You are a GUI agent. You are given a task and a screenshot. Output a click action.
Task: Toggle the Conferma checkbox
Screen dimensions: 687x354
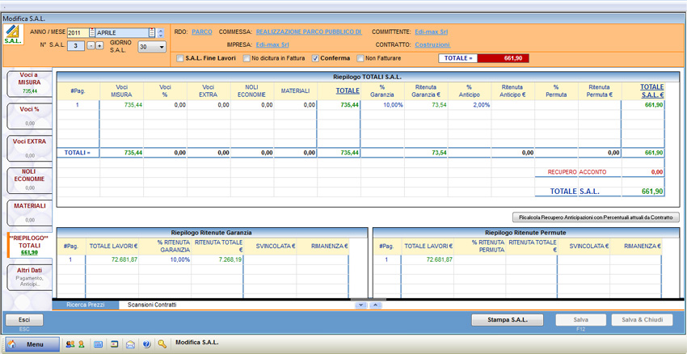point(316,58)
